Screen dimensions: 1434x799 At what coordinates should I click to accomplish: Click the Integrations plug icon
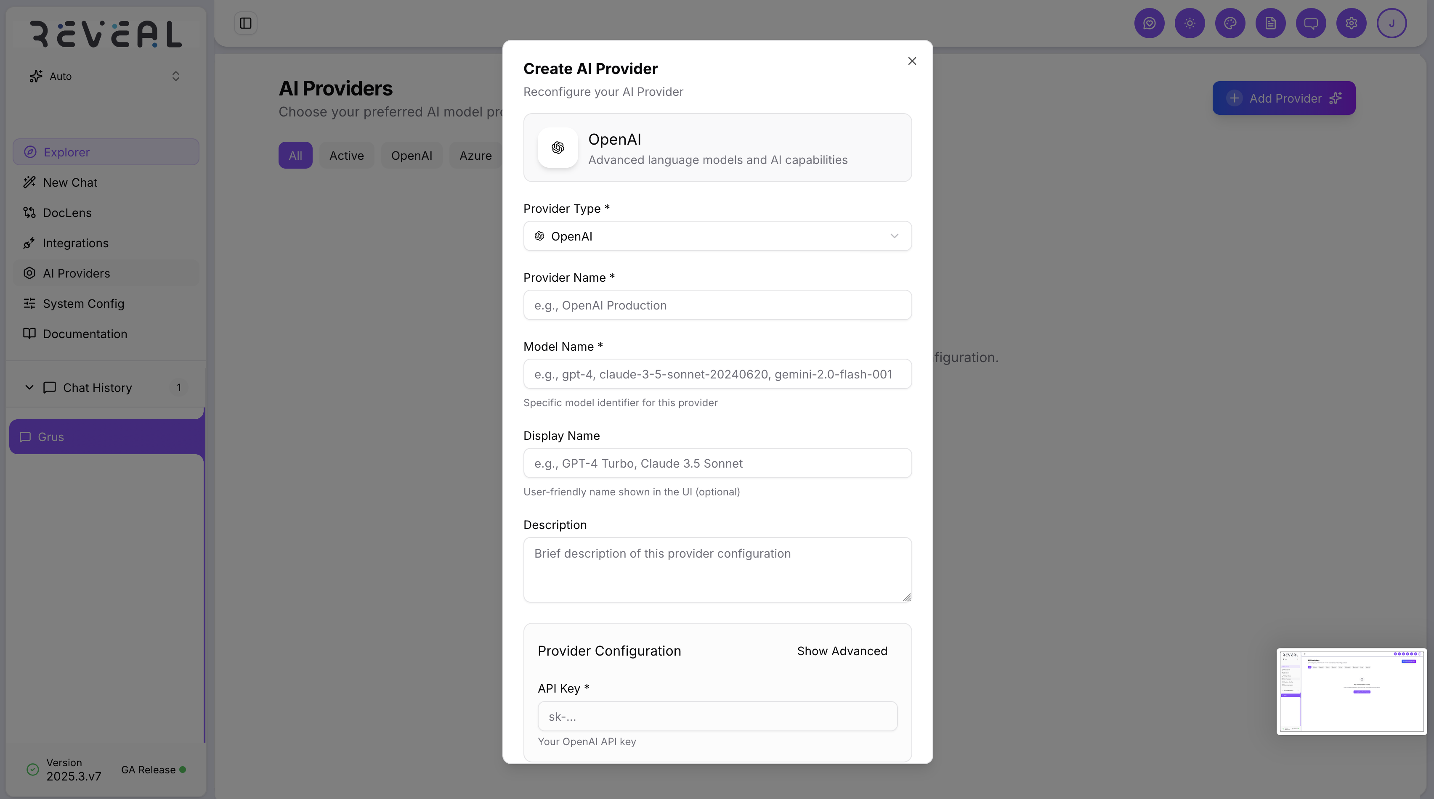pos(29,243)
